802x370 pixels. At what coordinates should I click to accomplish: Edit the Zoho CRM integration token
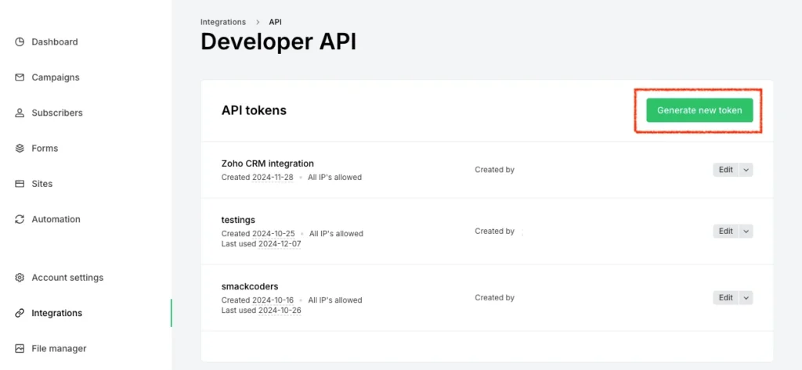(x=725, y=170)
